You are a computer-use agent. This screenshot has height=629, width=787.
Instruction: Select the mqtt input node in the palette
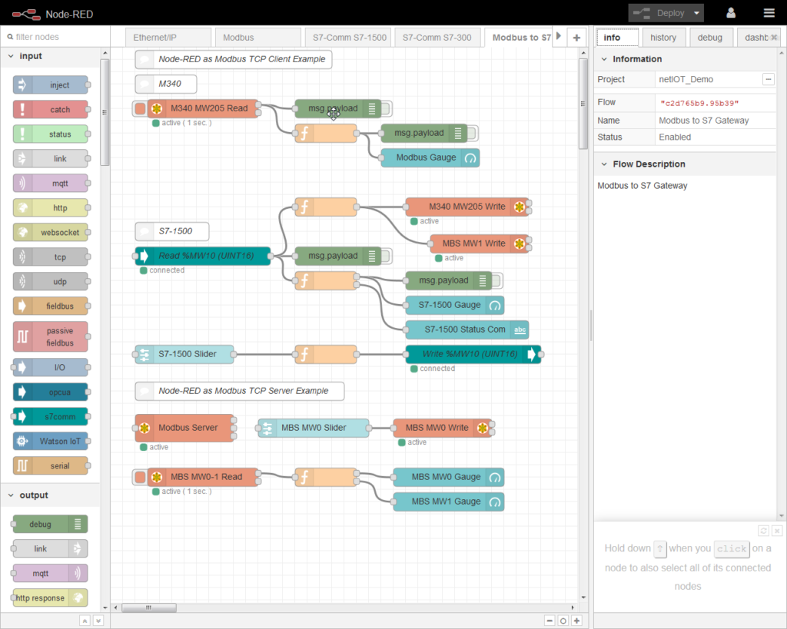click(51, 183)
